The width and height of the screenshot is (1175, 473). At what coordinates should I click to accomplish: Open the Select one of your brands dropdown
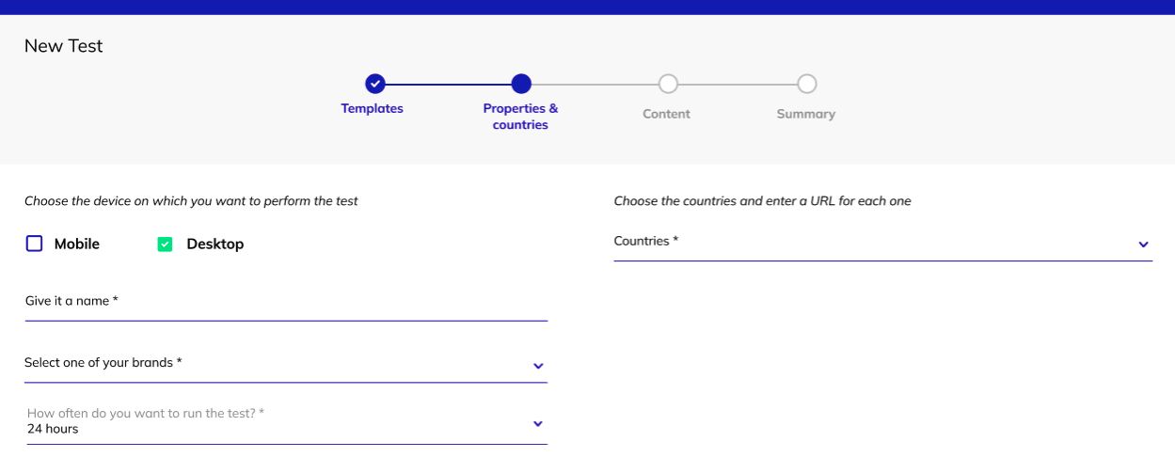tap(273, 363)
